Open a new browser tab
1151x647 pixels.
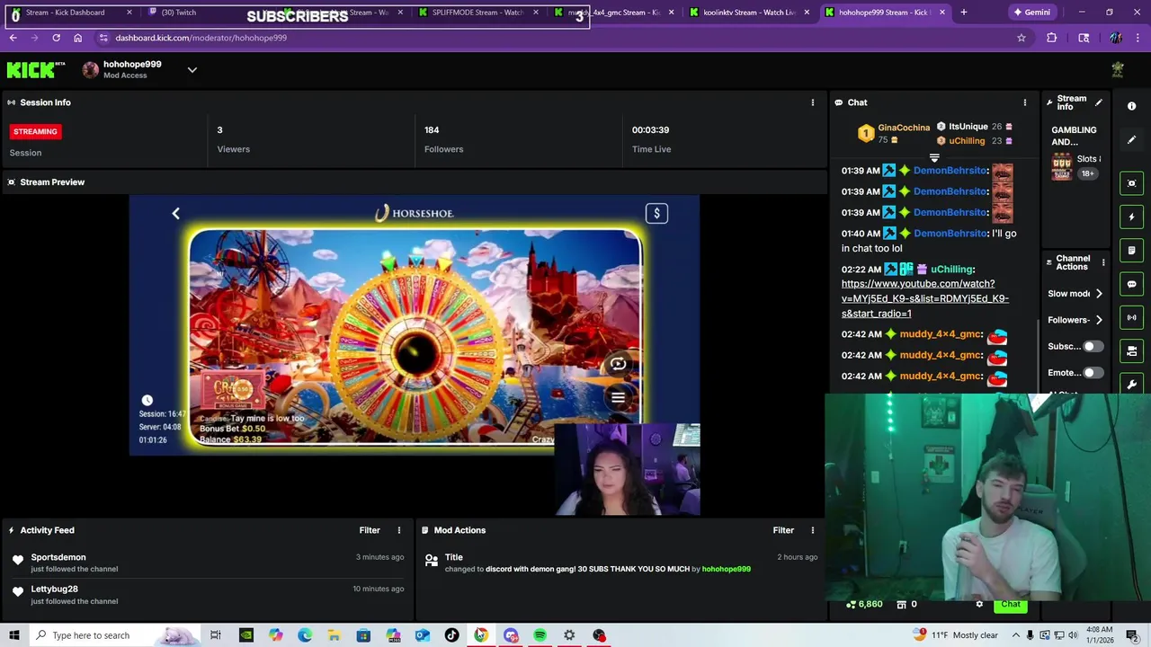coord(963,13)
